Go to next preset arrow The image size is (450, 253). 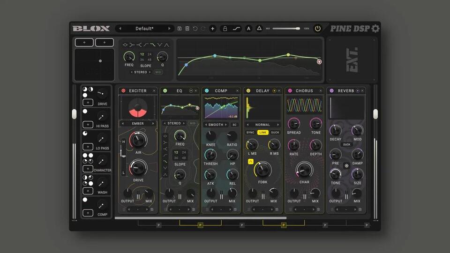pyautogui.click(x=169, y=29)
